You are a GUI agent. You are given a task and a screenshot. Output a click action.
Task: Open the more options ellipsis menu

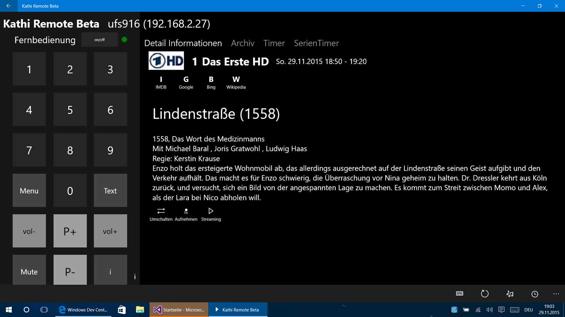[x=556, y=294]
